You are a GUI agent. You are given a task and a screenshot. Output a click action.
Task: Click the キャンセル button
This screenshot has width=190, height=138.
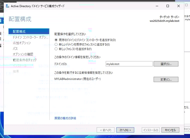point(170,130)
